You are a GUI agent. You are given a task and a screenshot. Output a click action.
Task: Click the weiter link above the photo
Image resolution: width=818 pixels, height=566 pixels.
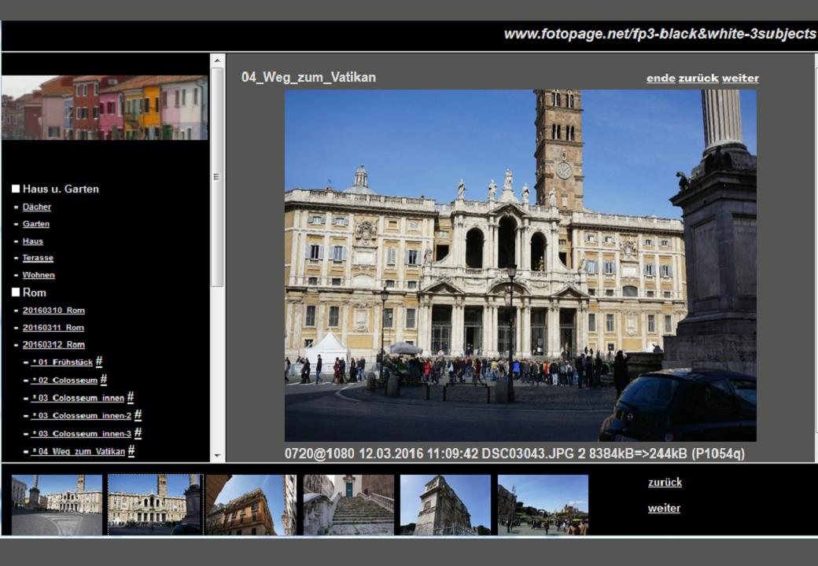point(740,78)
